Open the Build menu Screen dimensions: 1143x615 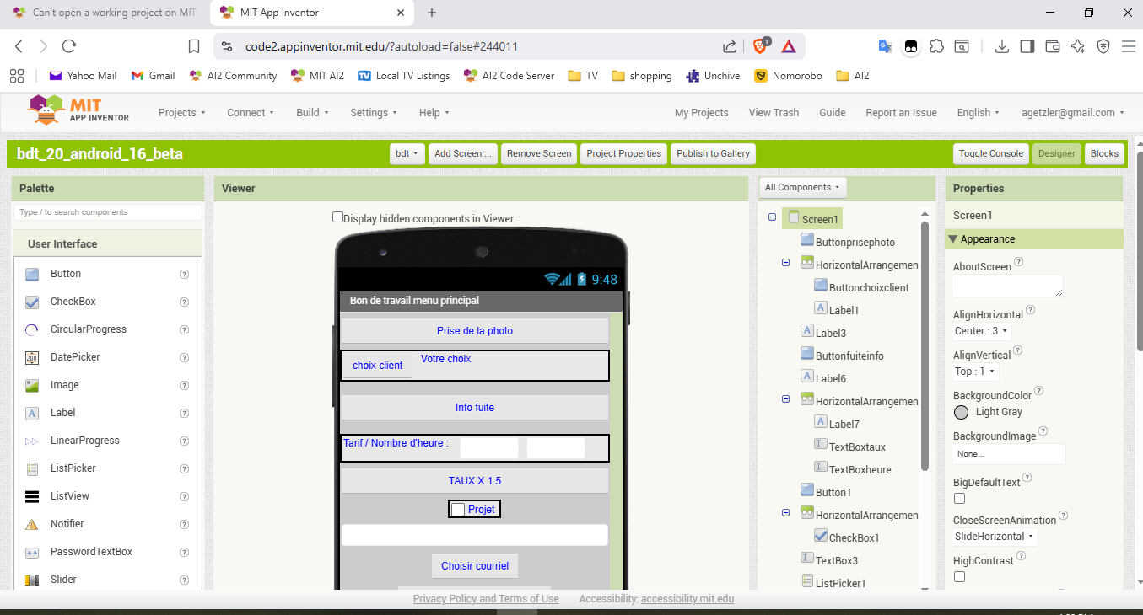tap(312, 113)
